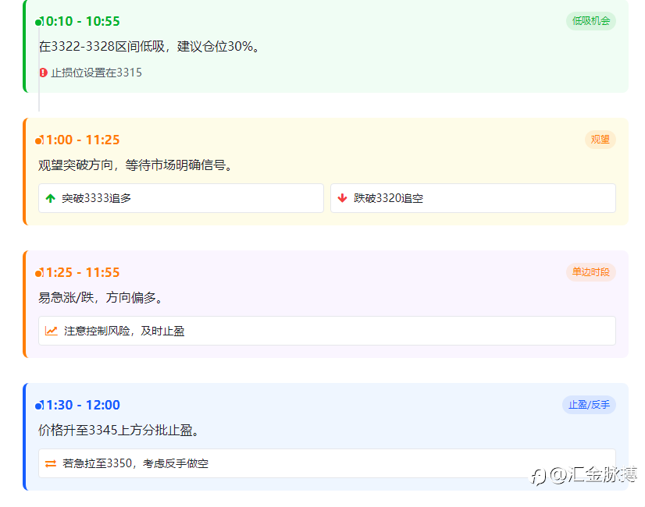
Task: Click the blue dot beside 11:30 - 12:00
Action: tap(39, 406)
